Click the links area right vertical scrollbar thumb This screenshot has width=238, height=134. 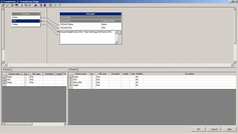click(x=235, y=27)
